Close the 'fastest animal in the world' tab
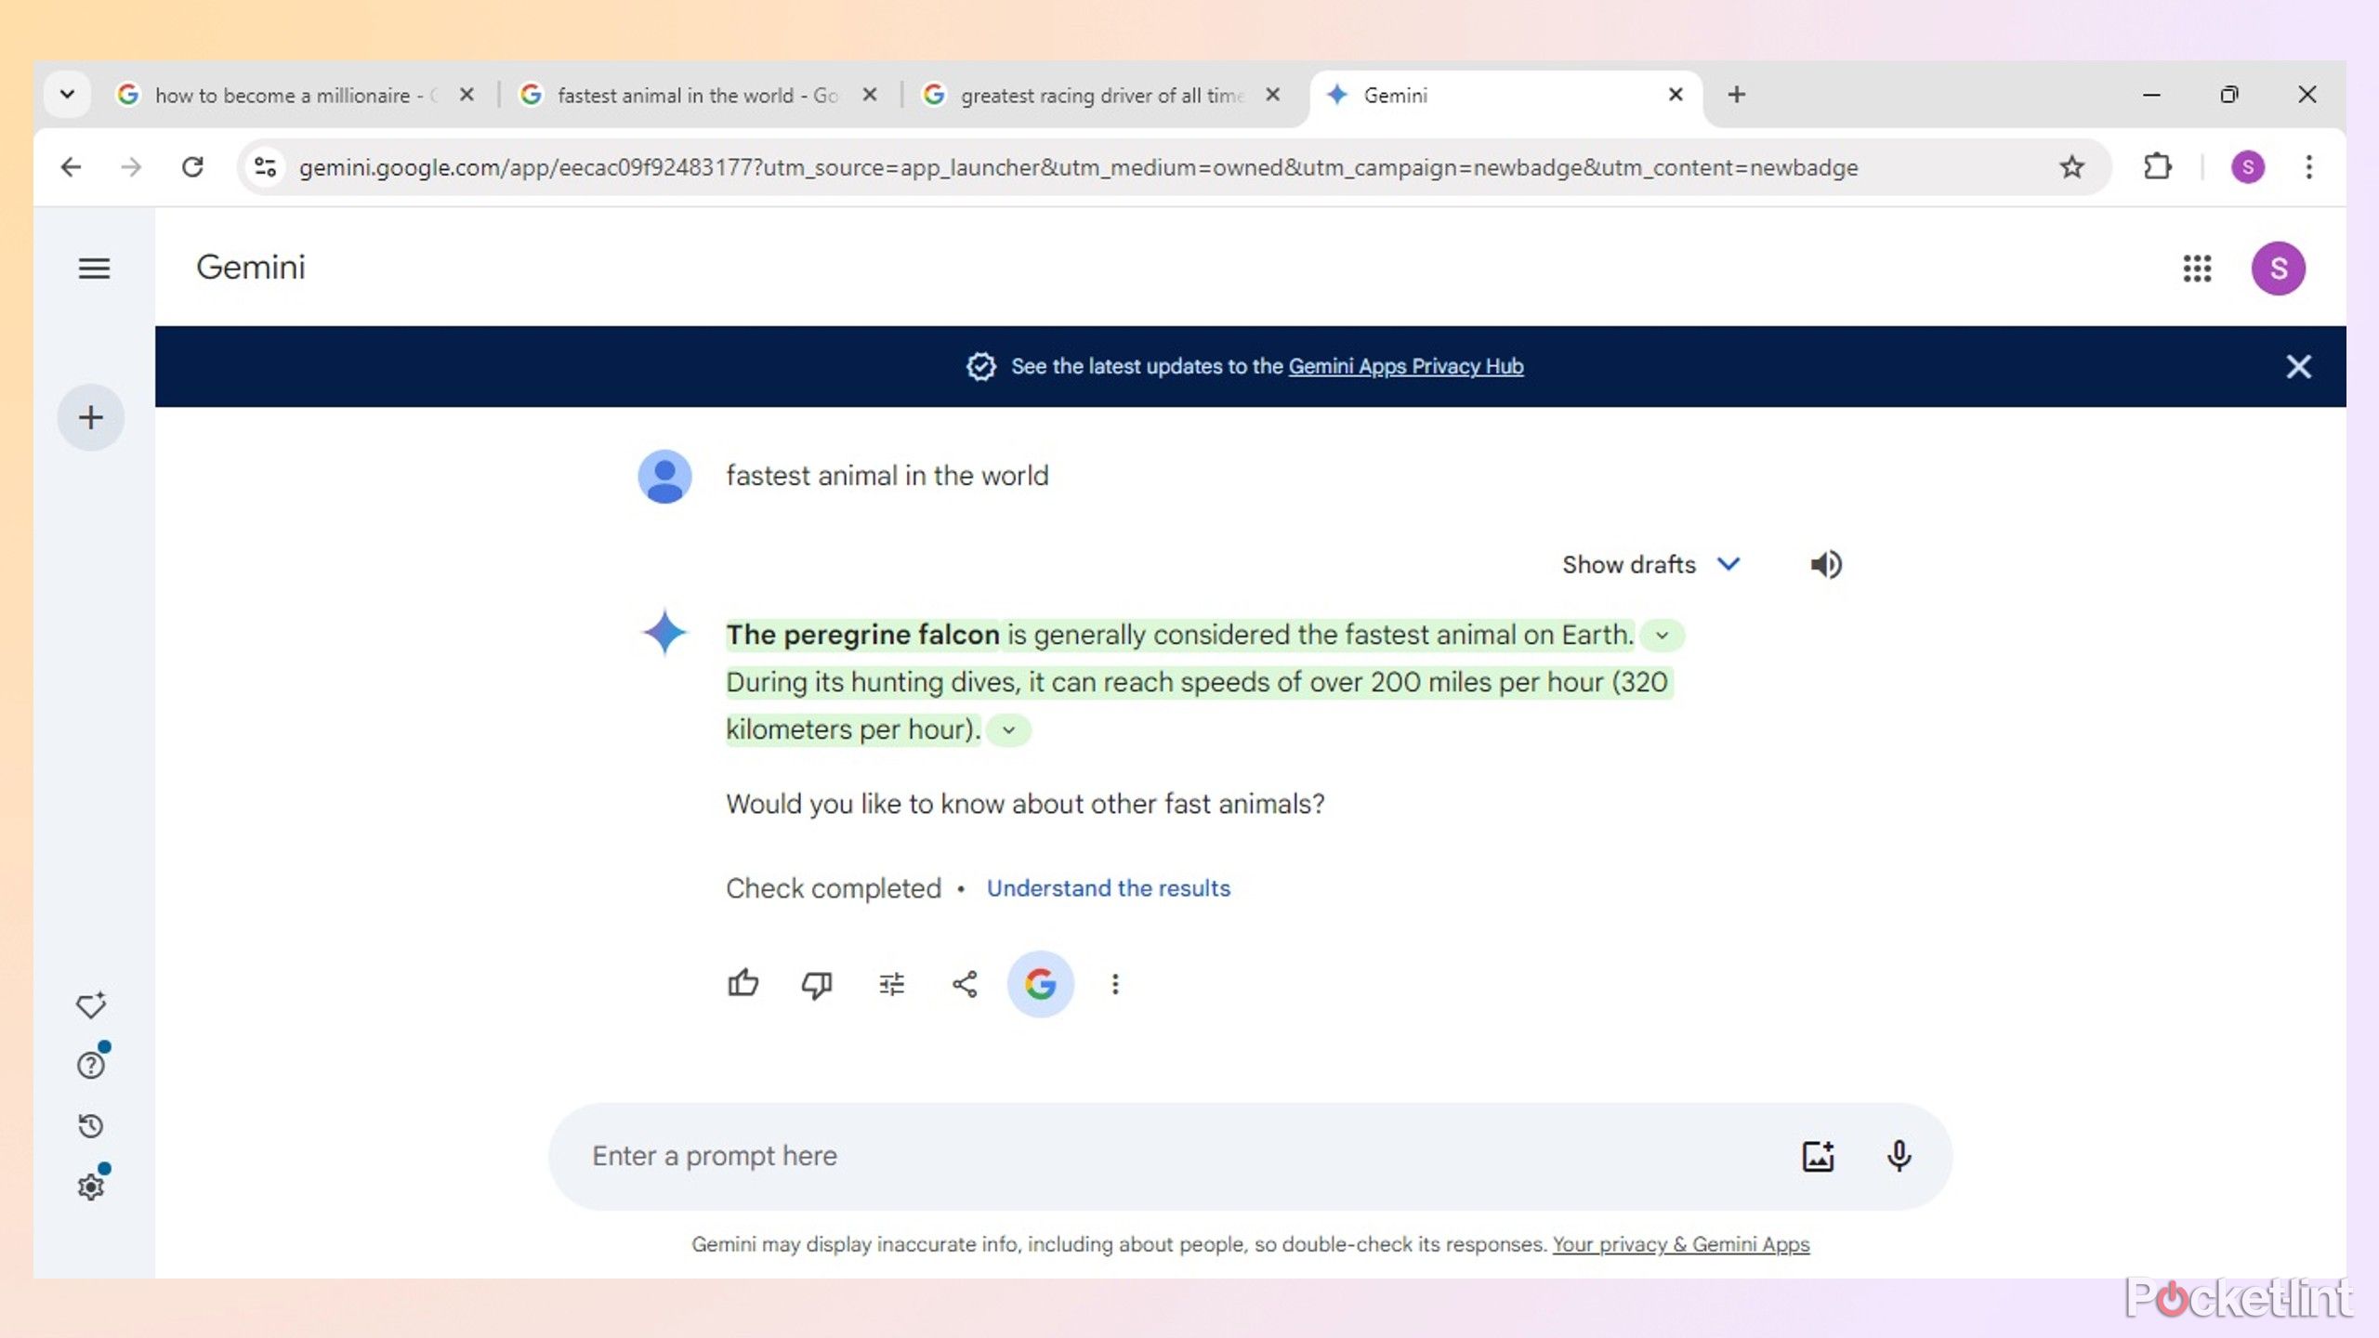This screenshot has height=1338, width=2379. click(x=869, y=94)
